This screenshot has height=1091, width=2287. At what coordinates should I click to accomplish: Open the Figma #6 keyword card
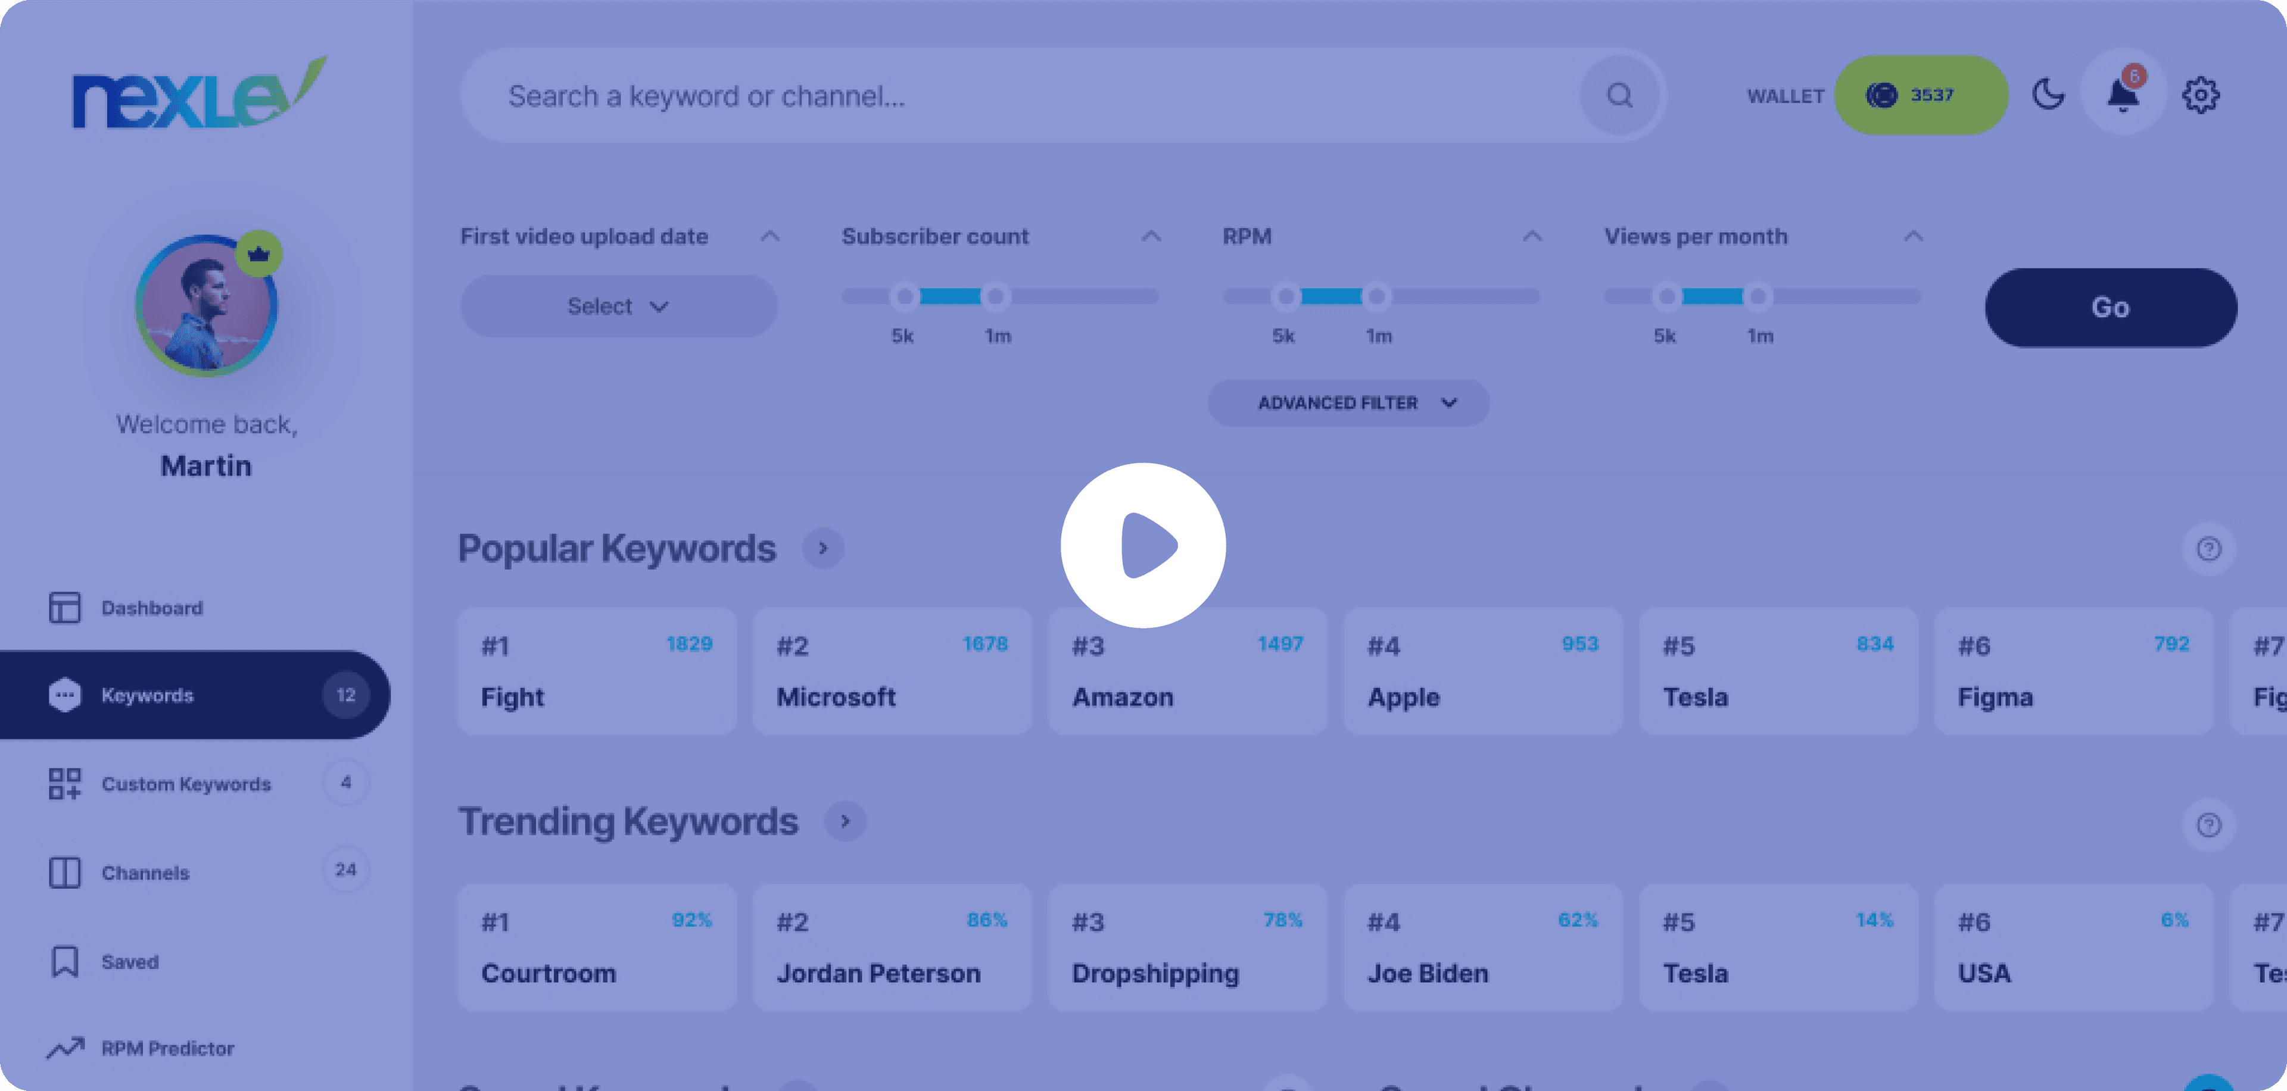(2073, 671)
